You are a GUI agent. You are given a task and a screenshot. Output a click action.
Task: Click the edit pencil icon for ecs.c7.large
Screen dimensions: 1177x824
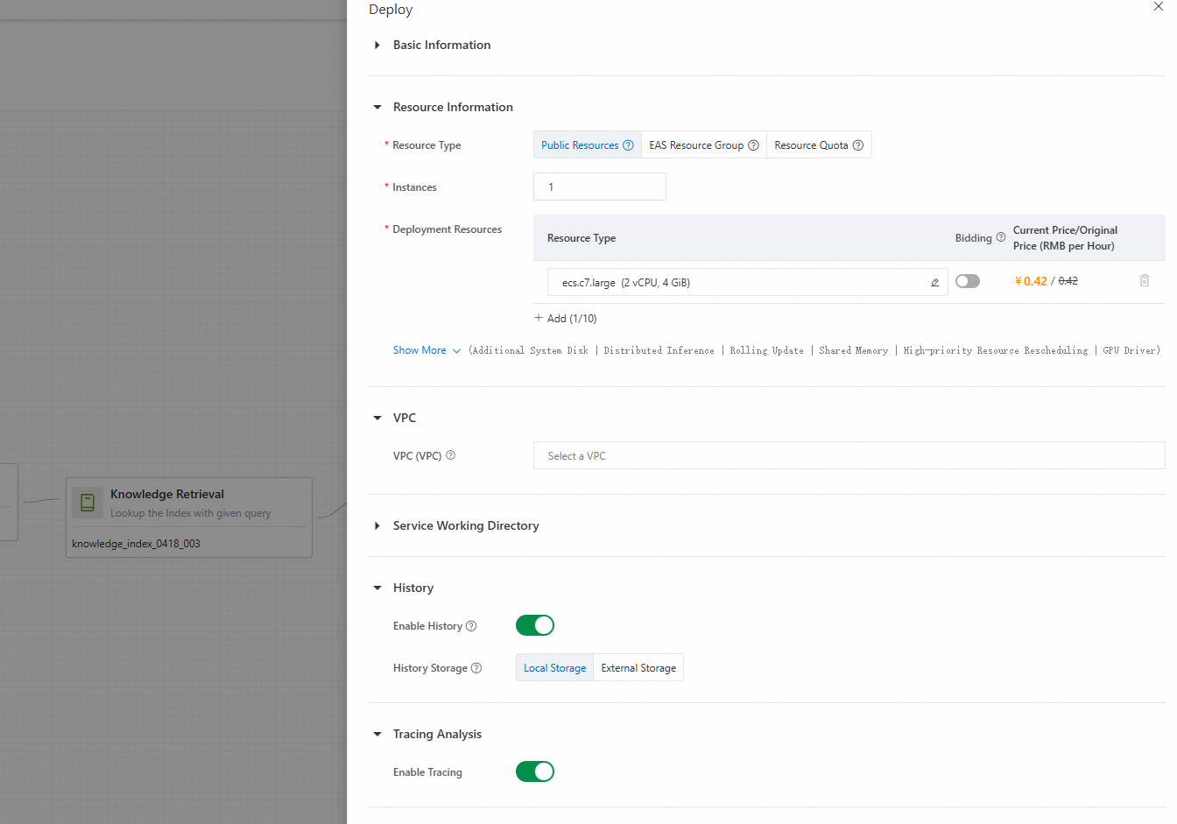934,282
